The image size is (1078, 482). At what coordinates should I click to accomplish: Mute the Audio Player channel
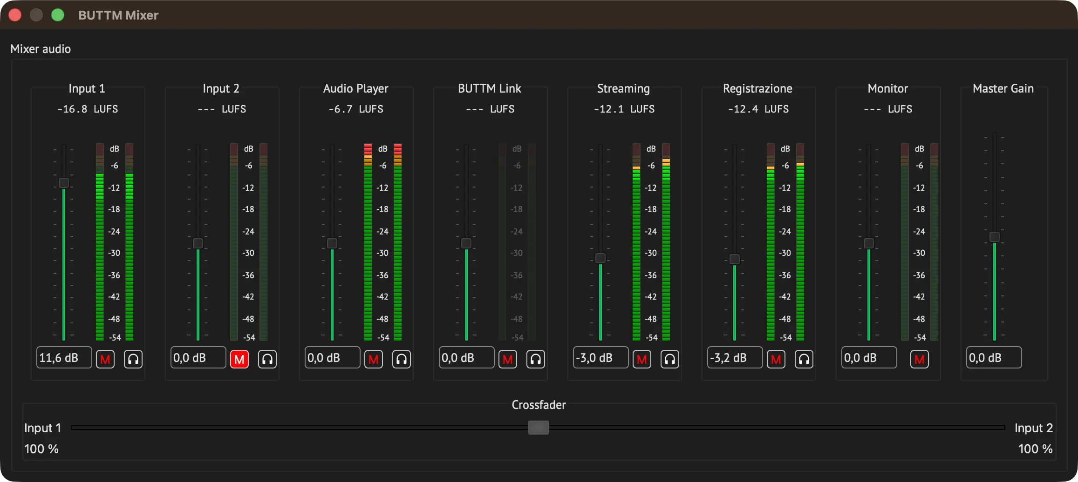(374, 359)
